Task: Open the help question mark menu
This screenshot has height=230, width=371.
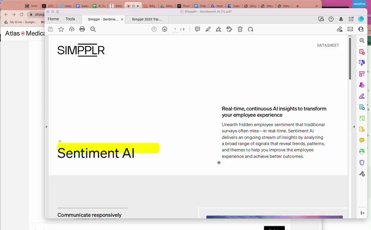Action: [331, 19]
